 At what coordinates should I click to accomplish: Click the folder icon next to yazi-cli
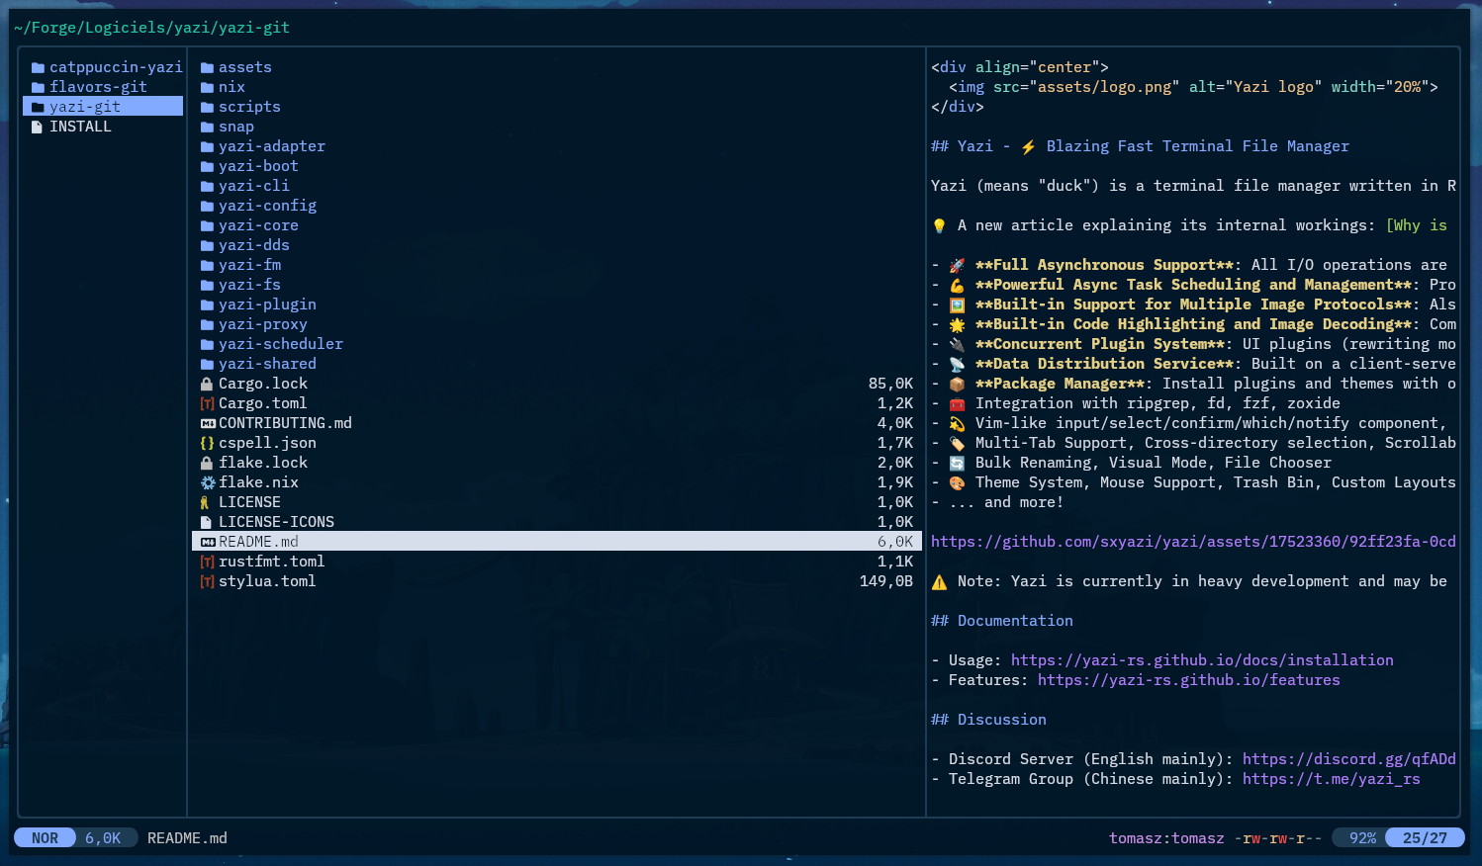click(x=207, y=186)
